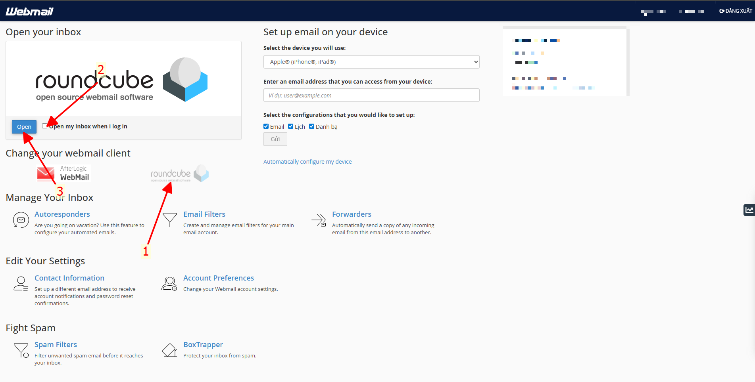The width and height of the screenshot is (755, 382).
Task: Select the AfterLogic WebMail client logo
Action: click(63, 174)
